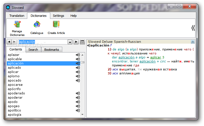Viewport: 204px width, 126px height.
Task: Follow the aplicación link after 'encontrar, tener'
Action: (x=147, y=61)
